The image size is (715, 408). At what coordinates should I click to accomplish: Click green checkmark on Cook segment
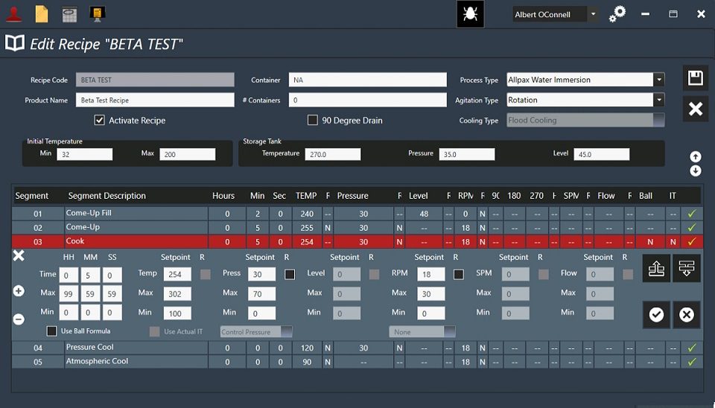[692, 242]
